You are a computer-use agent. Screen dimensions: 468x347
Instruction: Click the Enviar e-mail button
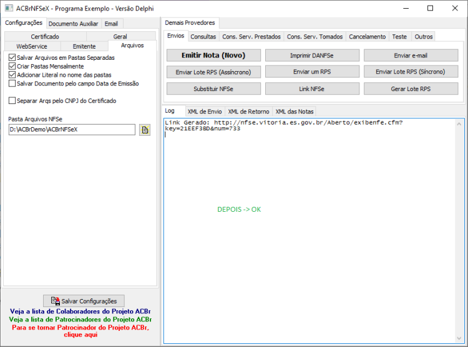tap(411, 55)
